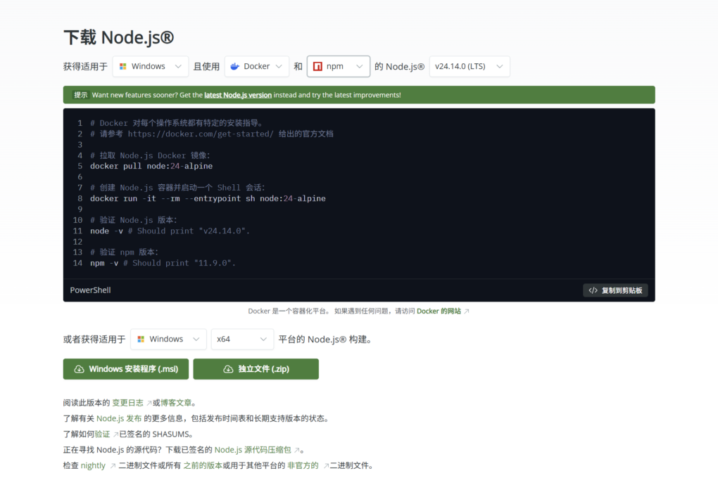Open the npm package manager dropdown

(339, 67)
